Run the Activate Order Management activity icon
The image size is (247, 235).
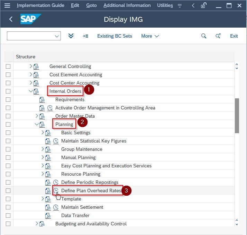click(x=50, y=108)
